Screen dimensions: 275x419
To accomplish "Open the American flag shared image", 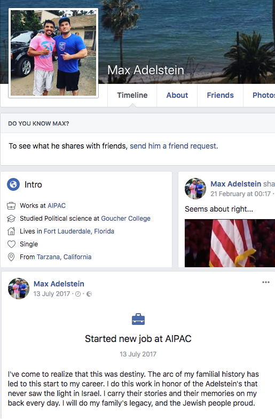I will [x=230, y=243].
